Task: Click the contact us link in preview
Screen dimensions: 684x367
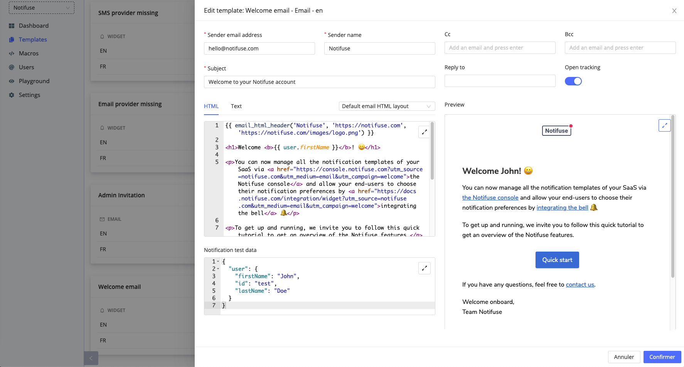Action: click(x=580, y=285)
